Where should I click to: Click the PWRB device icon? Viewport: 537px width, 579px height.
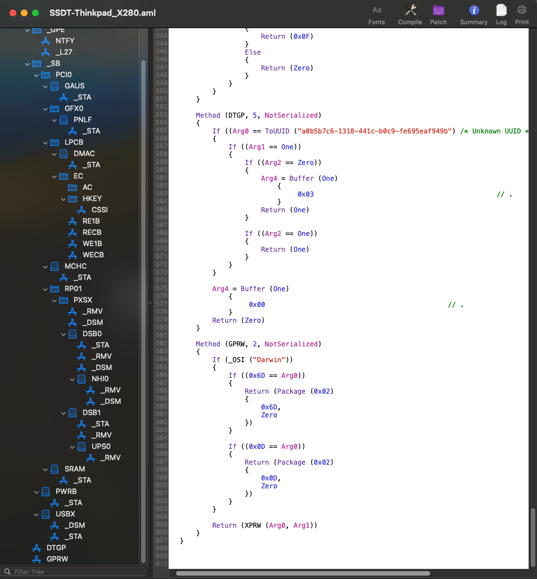click(46, 492)
